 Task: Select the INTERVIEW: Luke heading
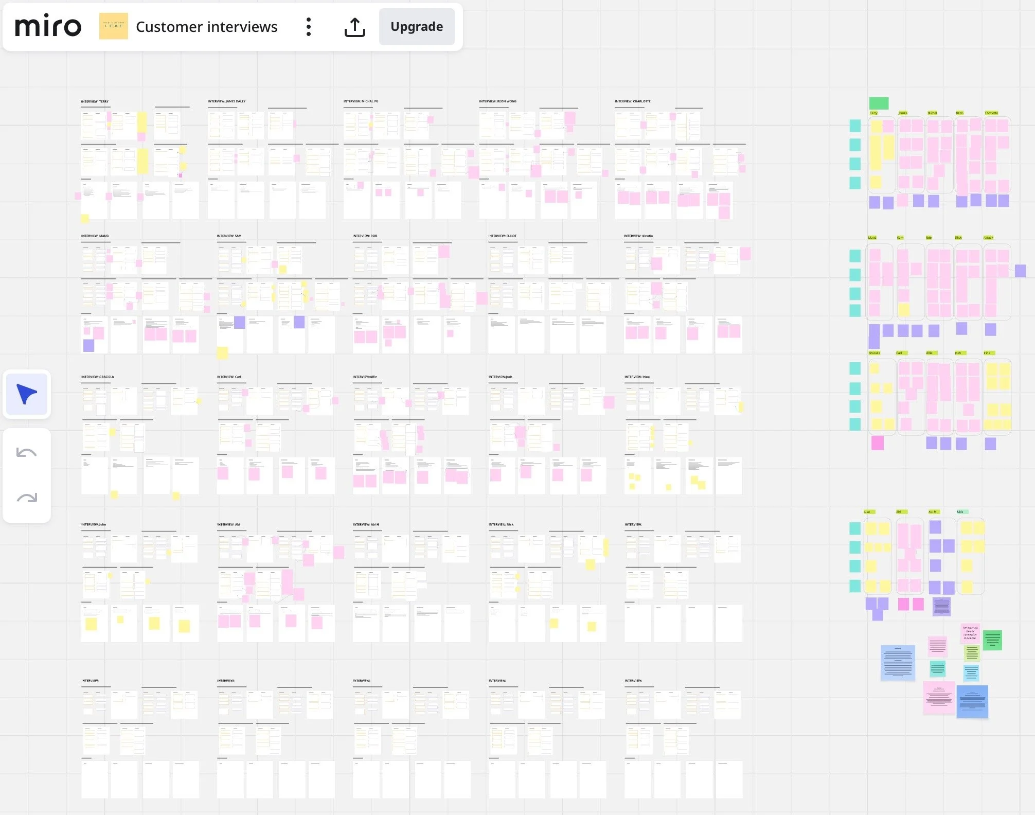click(x=93, y=524)
